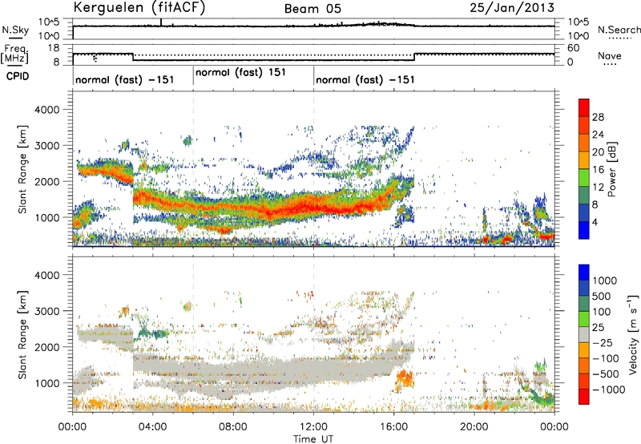The height and width of the screenshot is (444, 641).
Task: Select the "Freq. [MHz]" axis label
Action: click(x=16, y=54)
